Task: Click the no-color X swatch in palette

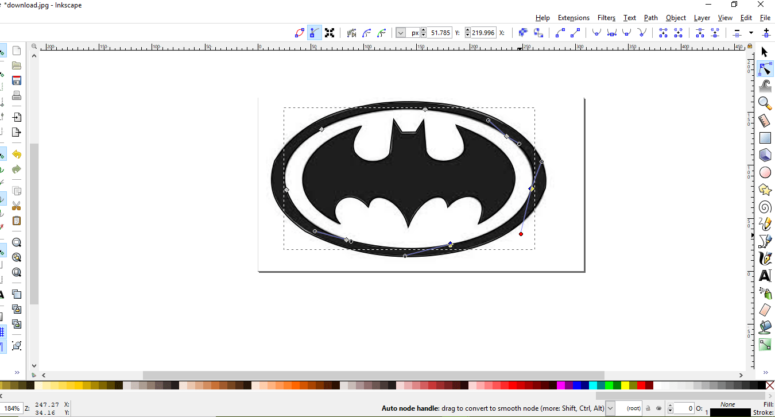Action: pos(770,385)
